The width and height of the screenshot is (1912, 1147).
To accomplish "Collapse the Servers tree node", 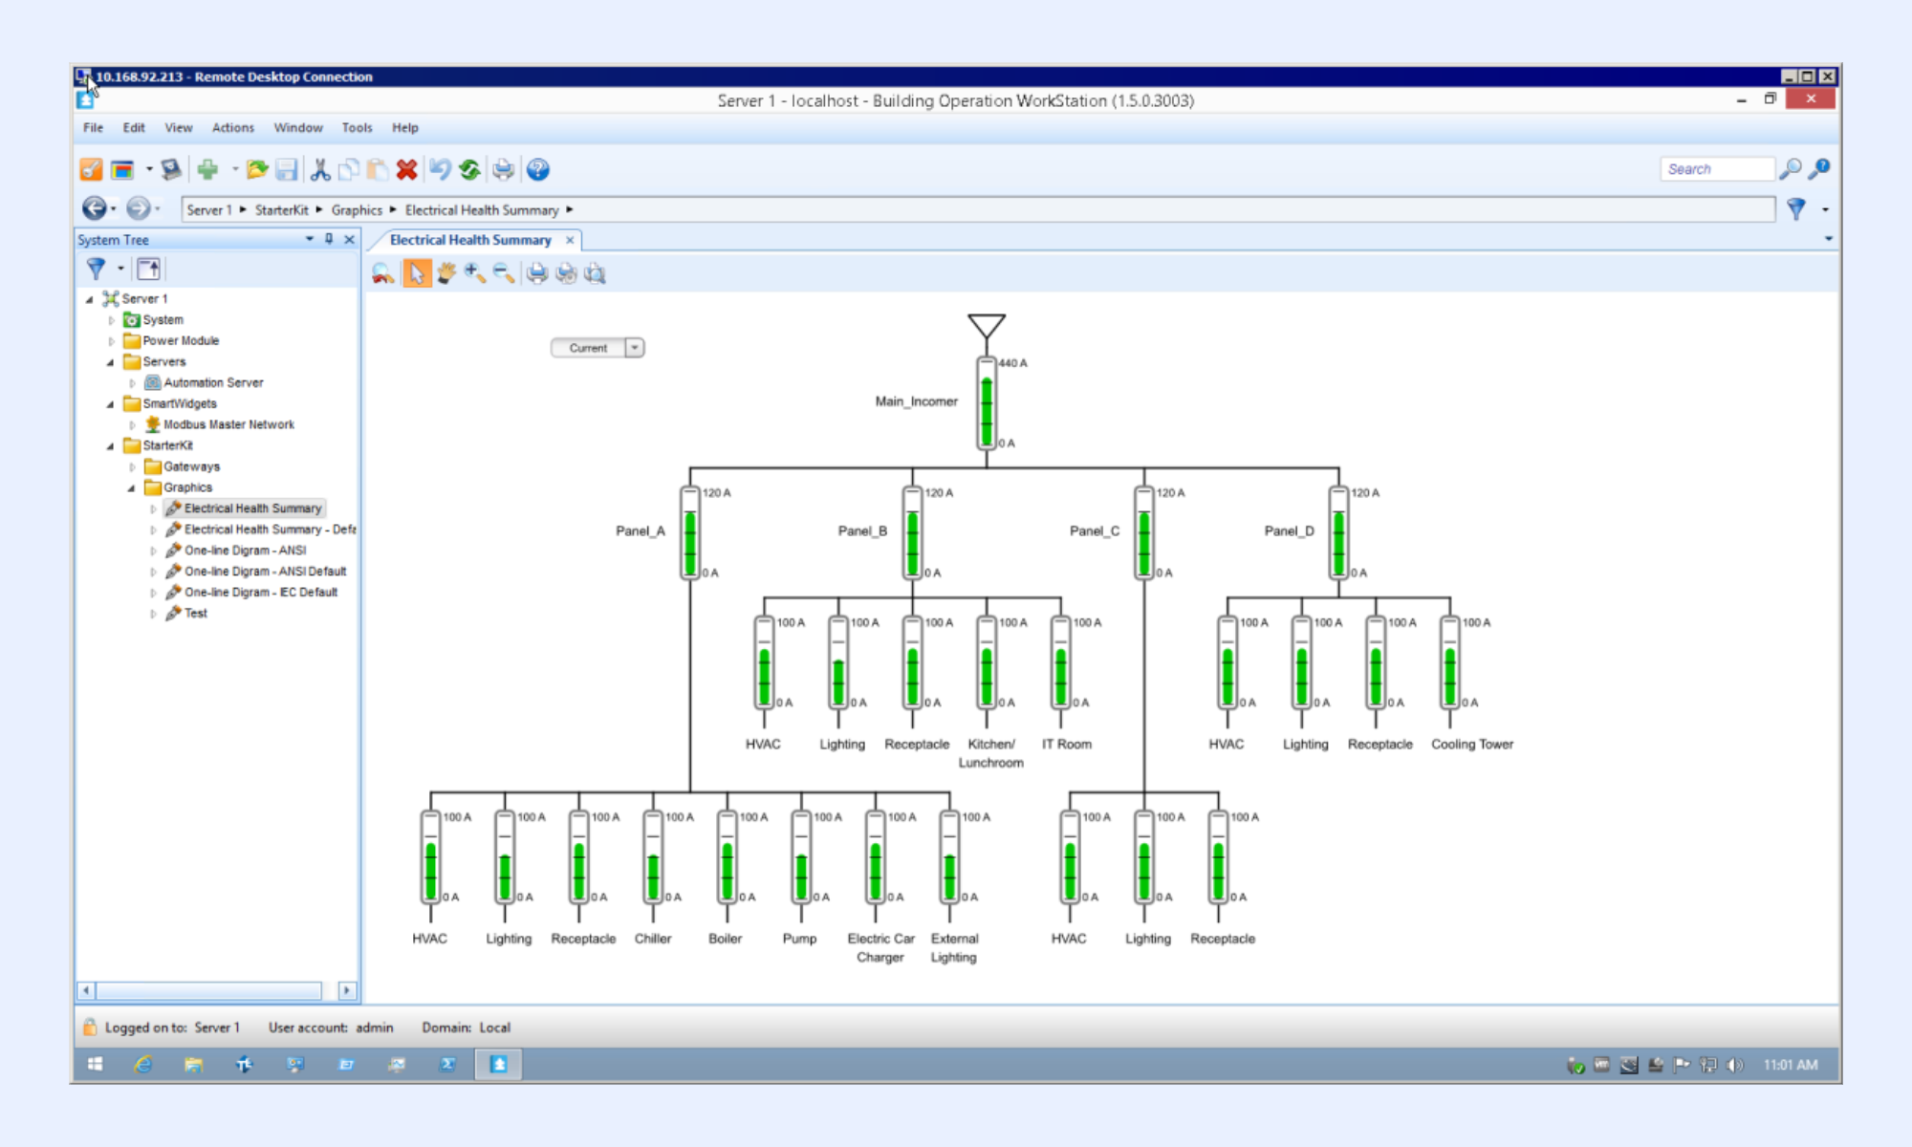I will 111,362.
